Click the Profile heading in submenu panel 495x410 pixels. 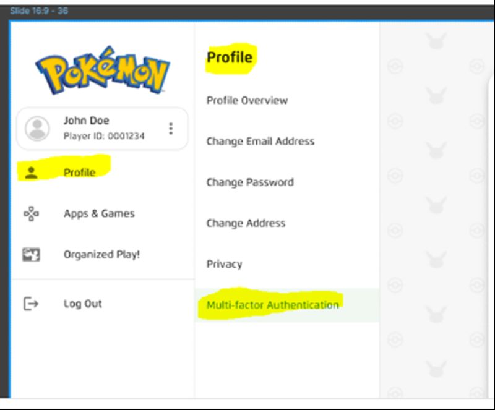point(230,58)
